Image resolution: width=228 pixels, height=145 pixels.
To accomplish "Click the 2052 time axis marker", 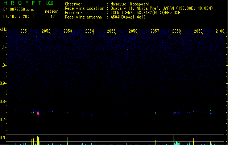I will pos(46,31).
